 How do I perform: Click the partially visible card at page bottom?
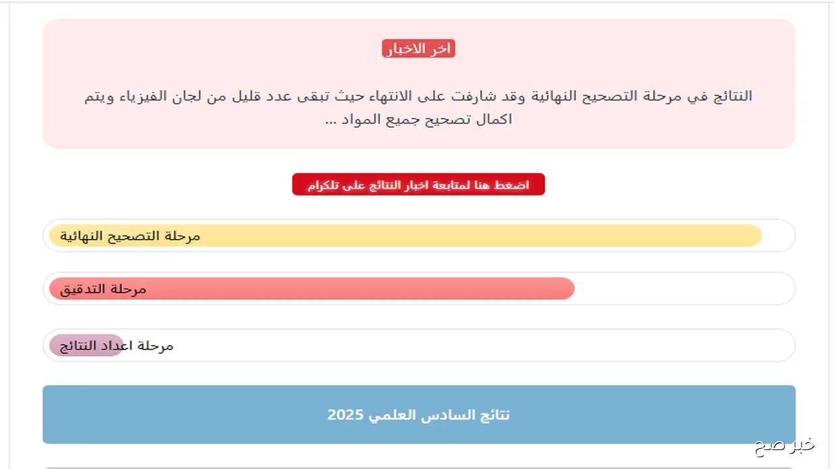pos(418,466)
